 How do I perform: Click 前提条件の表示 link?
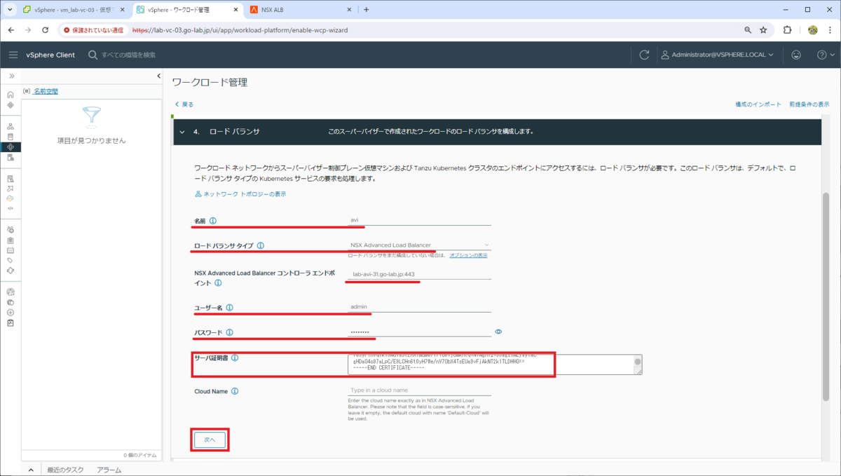coord(809,104)
